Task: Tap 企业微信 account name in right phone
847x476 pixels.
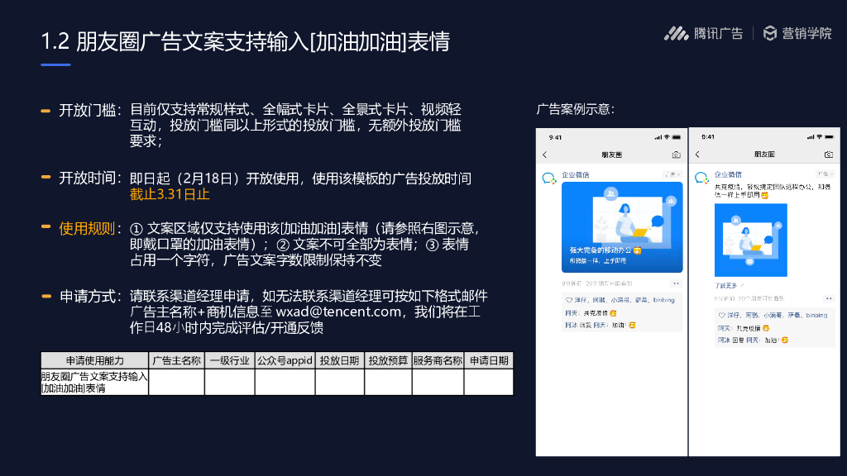Action: (728, 174)
